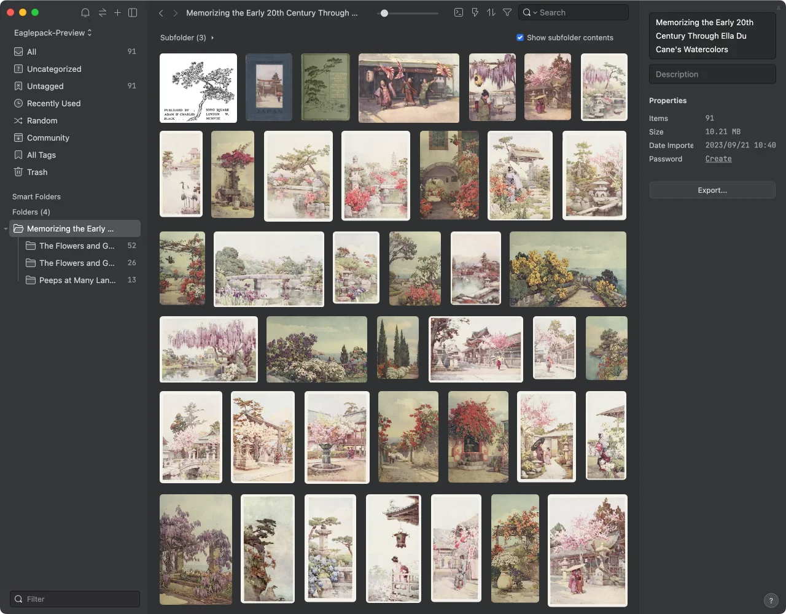
Task: Collapse the Memorizing the Early folder triangle
Action: [x=6, y=229]
